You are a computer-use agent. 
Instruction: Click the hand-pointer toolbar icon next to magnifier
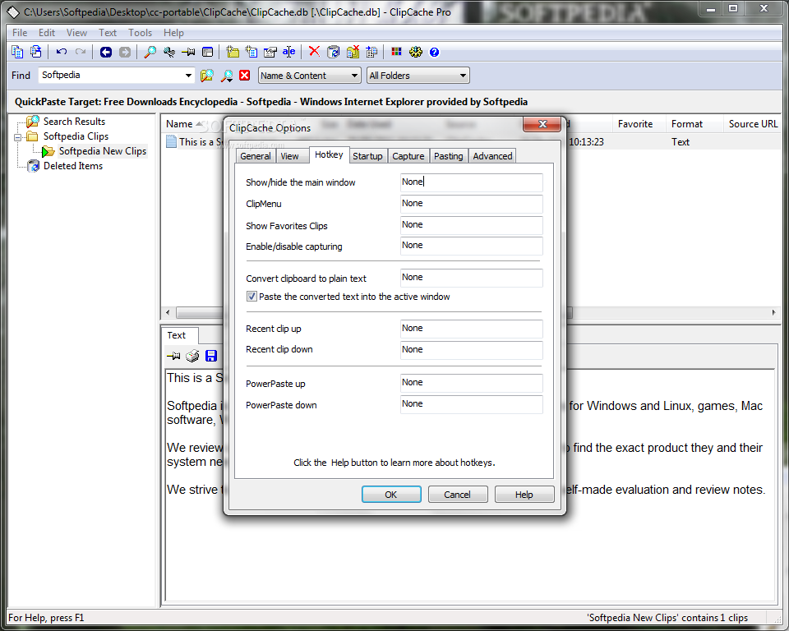[x=169, y=52]
